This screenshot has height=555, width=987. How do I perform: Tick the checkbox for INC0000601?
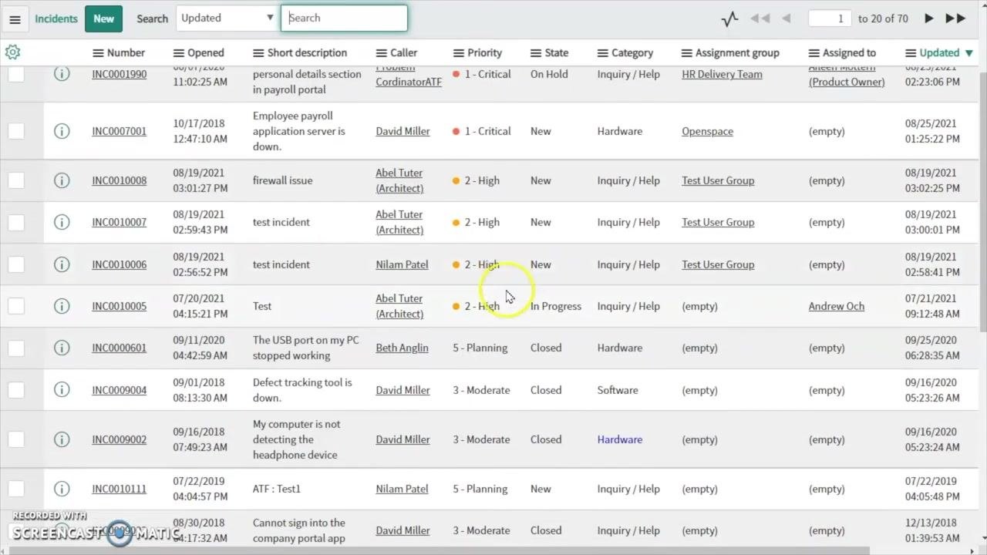(16, 348)
